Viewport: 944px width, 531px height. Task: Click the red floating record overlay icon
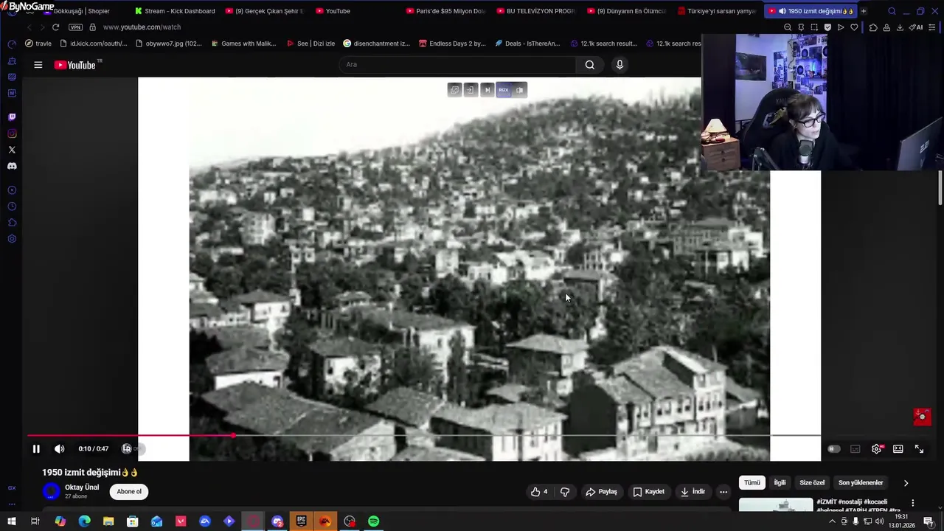[922, 417]
